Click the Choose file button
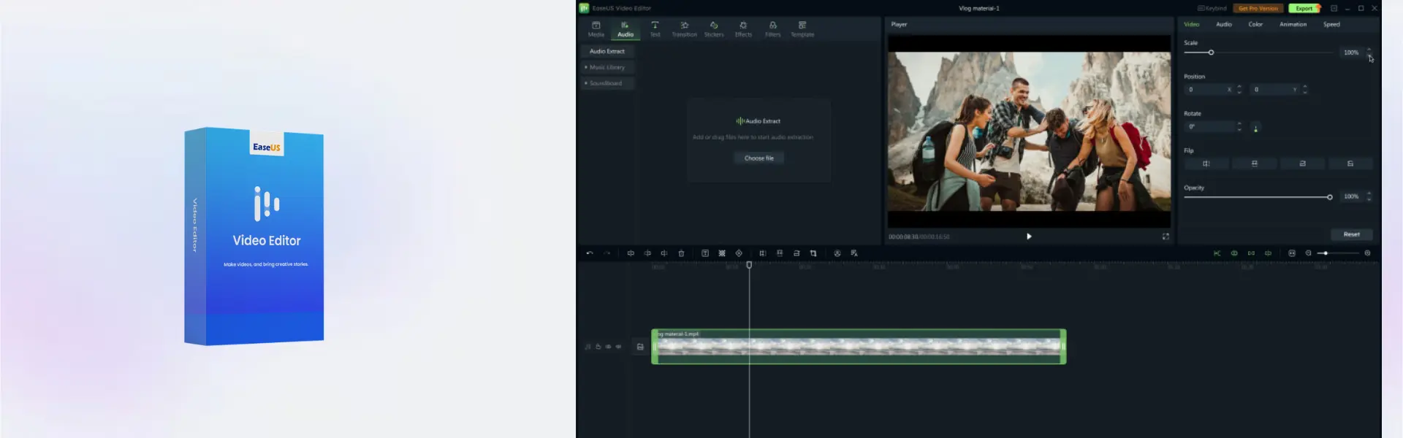This screenshot has width=1403, height=438. point(758,158)
